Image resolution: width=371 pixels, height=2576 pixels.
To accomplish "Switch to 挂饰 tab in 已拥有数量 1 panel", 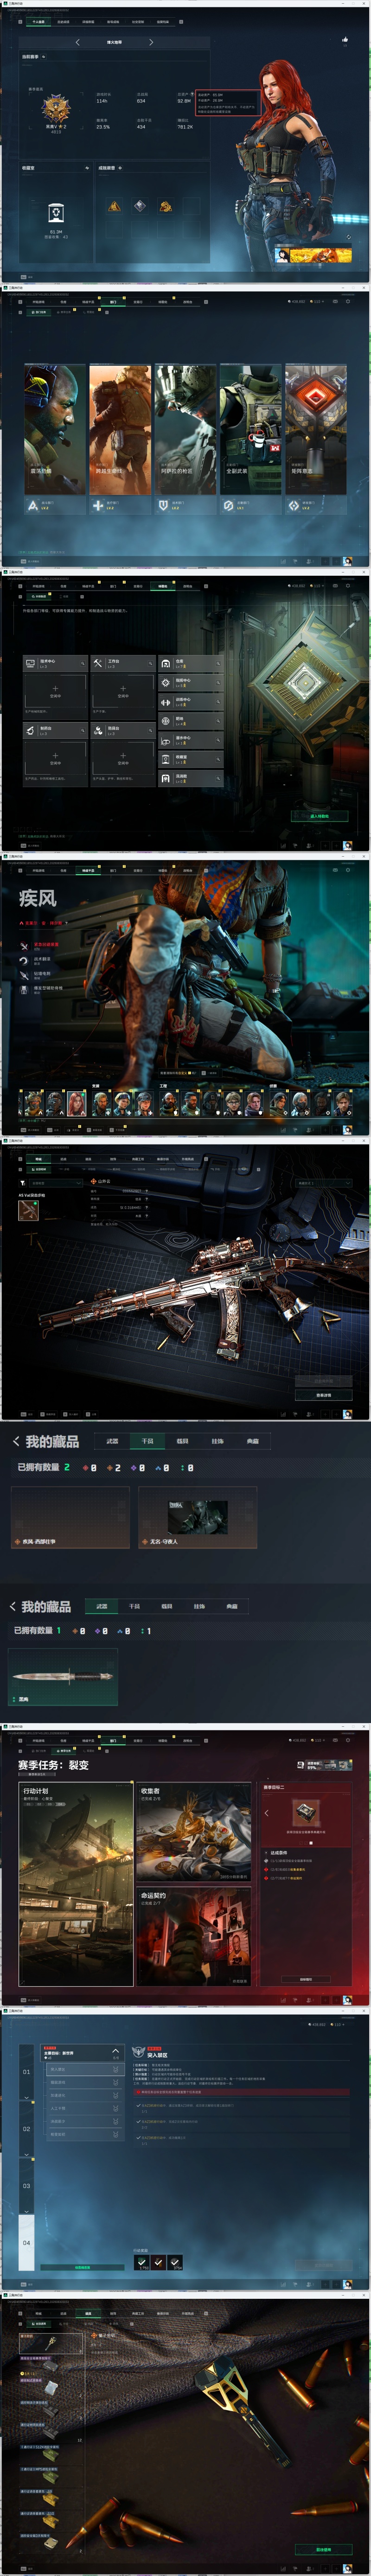I will point(199,1606).
